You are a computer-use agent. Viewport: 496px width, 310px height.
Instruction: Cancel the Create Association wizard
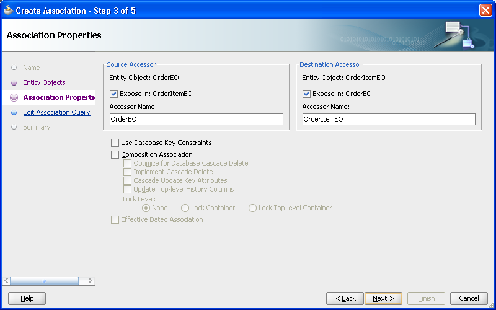coord(469,298)
